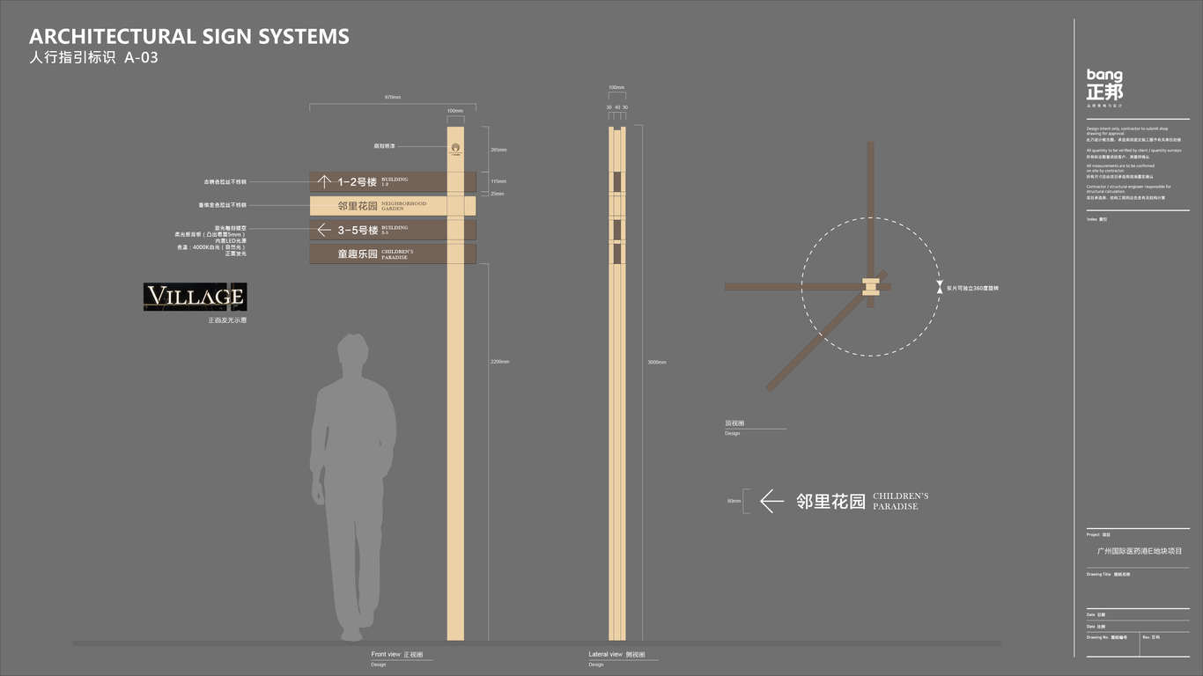Click the 人行指引标识 A-03 subtitle
The width and height of the screenshot is (1203, 676).
coord(93,59)
